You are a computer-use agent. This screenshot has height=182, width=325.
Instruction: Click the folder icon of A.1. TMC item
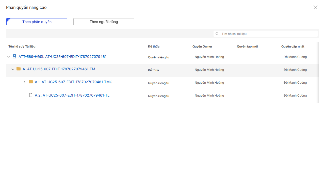click(x=31, y=82)
